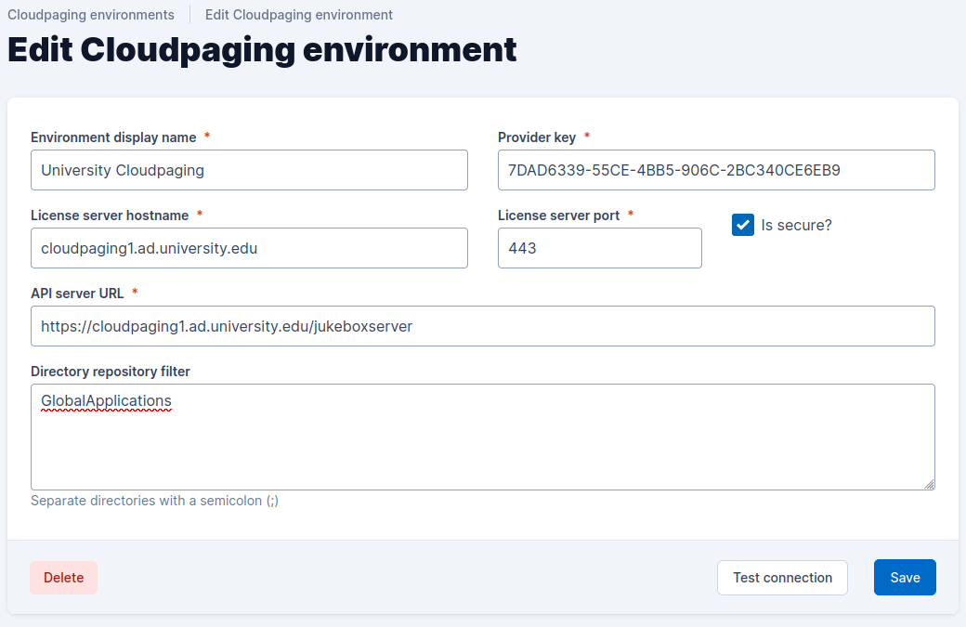The width and height of the screenshot is (966, 627).
Task: Click the 'License server port' label
Action: point(558,216)
